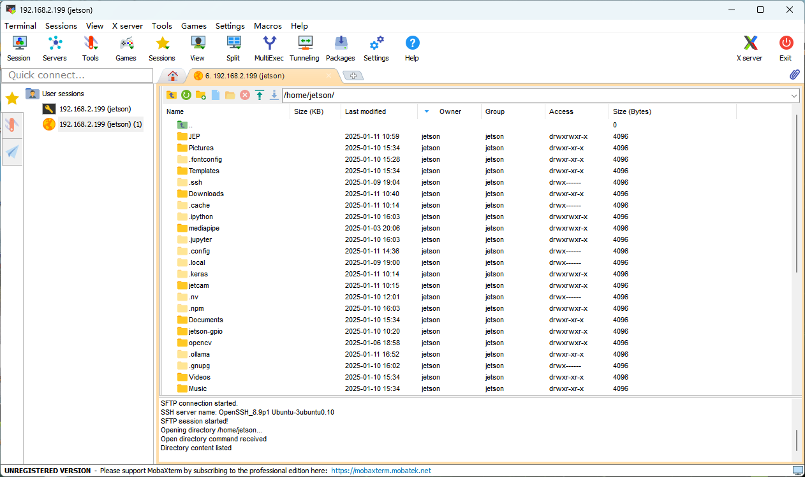The height and width of the screenshot is (477, 805).
Task: Open a new tab with the plus button
Action: tap(353, 75)
